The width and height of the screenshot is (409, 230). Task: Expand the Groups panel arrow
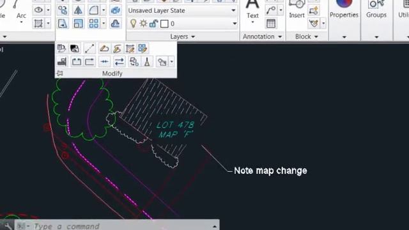coord(376,37)
